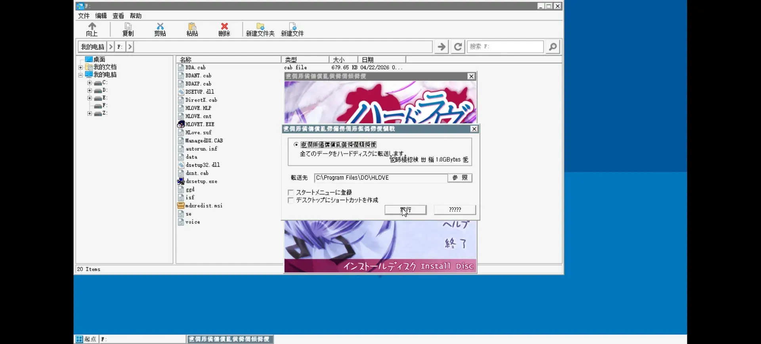Click 終了 (Exit) in the installer splash
The height and width of the screenshot is (344, 761).
click(x=456, y=243)
